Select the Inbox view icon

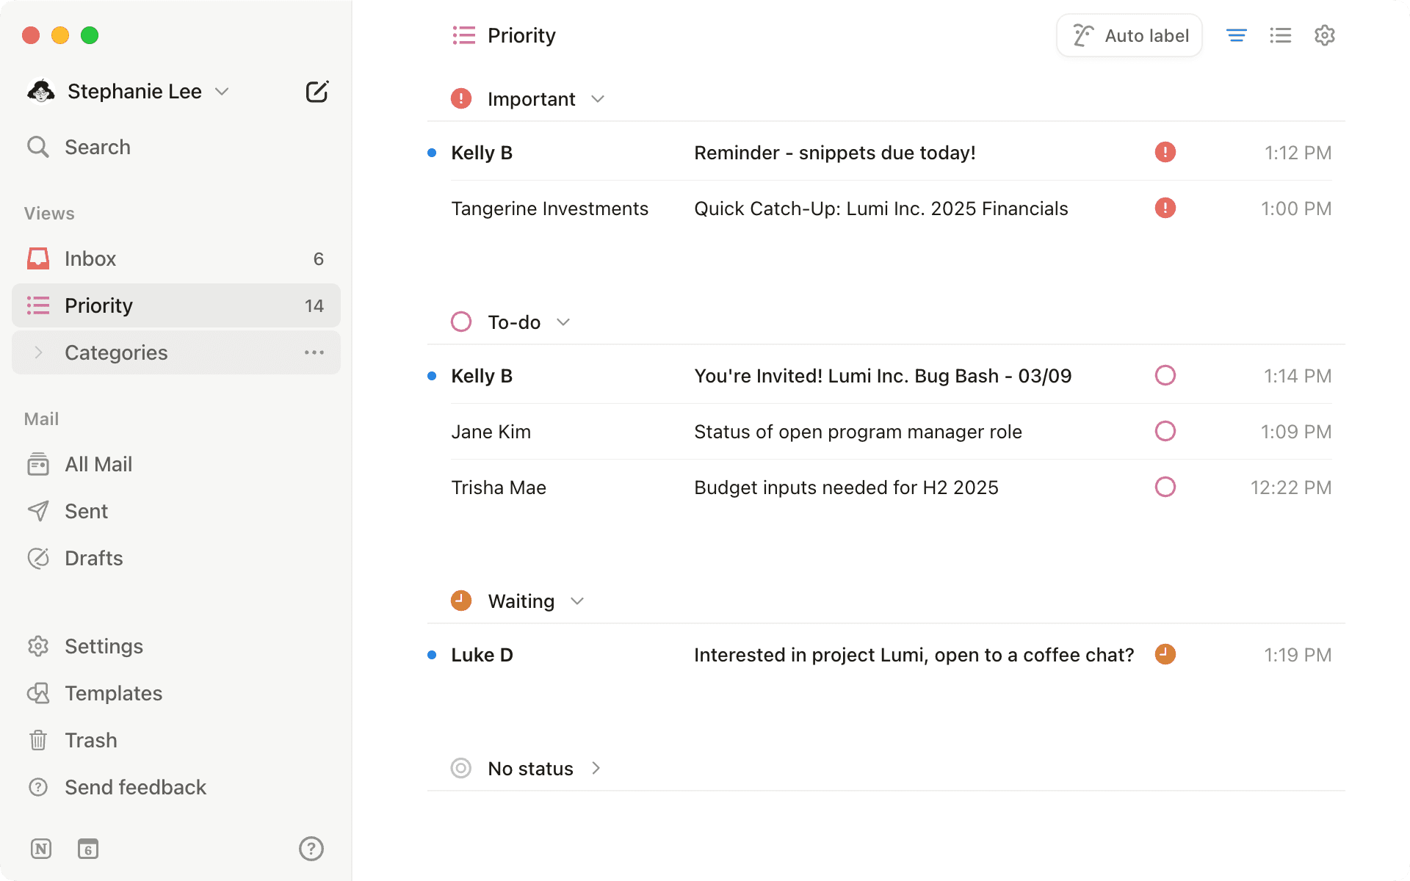38,258
